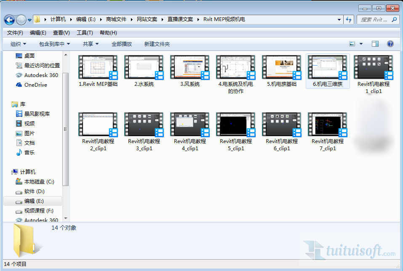Click the navigation pane scrollbar thumb
The image size is (403, 271).
coord(66,129)
